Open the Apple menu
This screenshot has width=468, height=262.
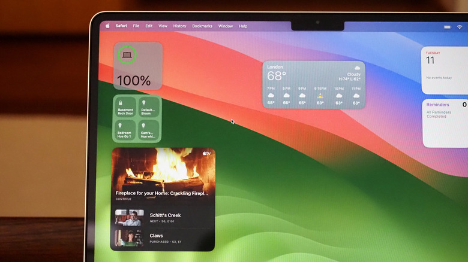tap(107, 26)
